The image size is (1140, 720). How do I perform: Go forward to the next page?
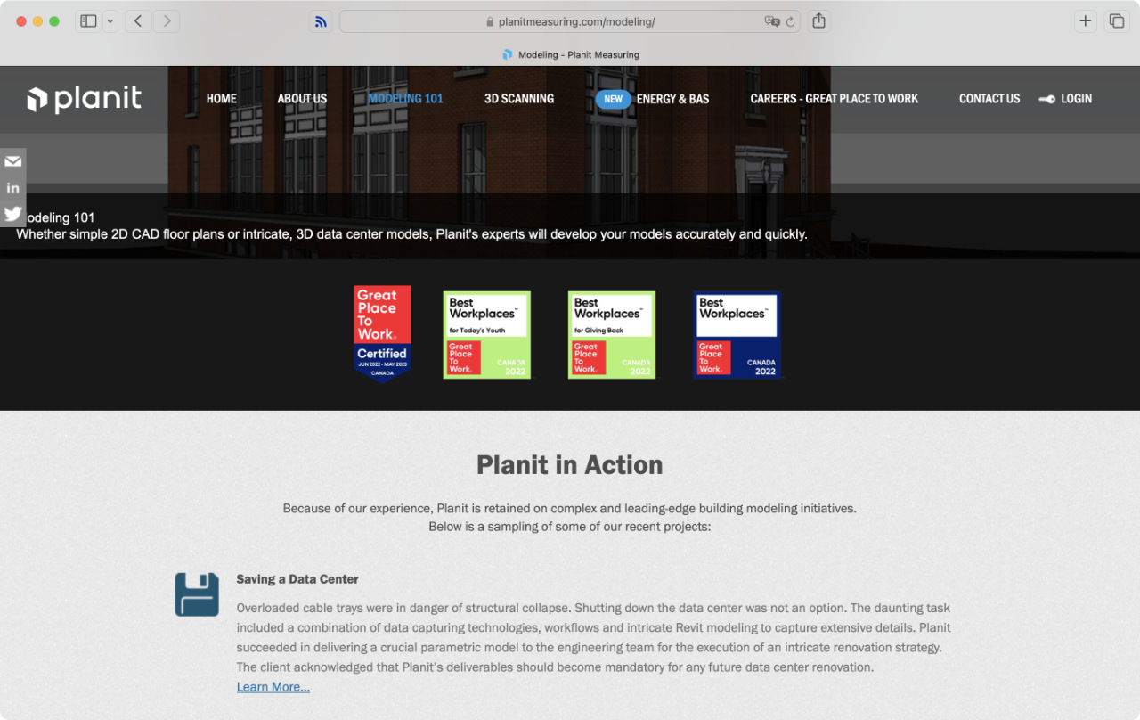click(x=167, y=21)
